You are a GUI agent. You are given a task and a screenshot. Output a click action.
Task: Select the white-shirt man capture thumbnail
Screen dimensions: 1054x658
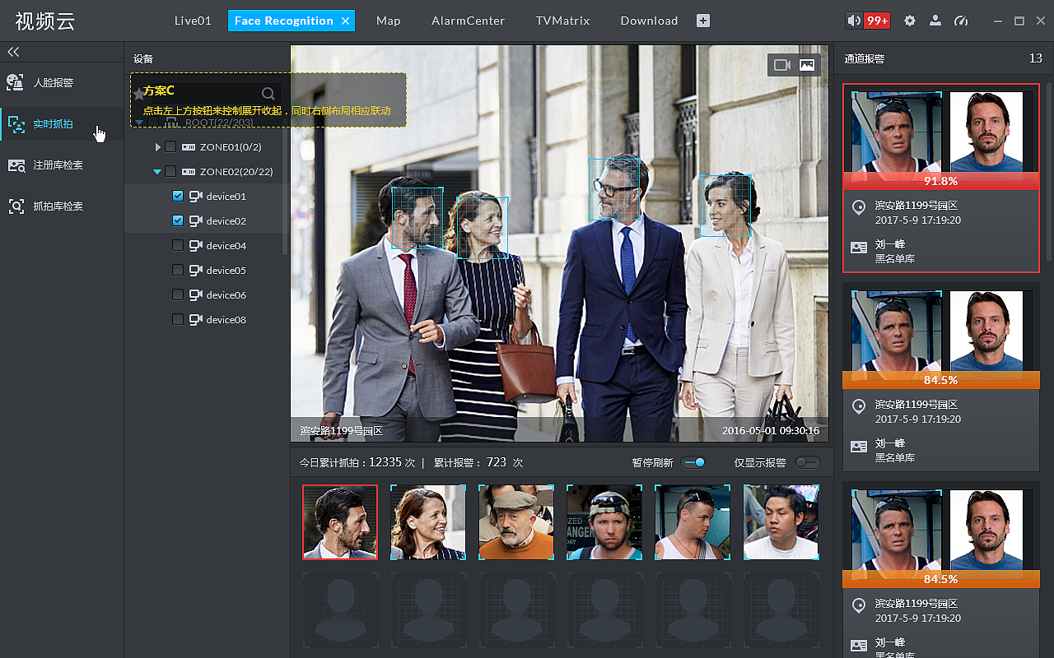point(781,522)
